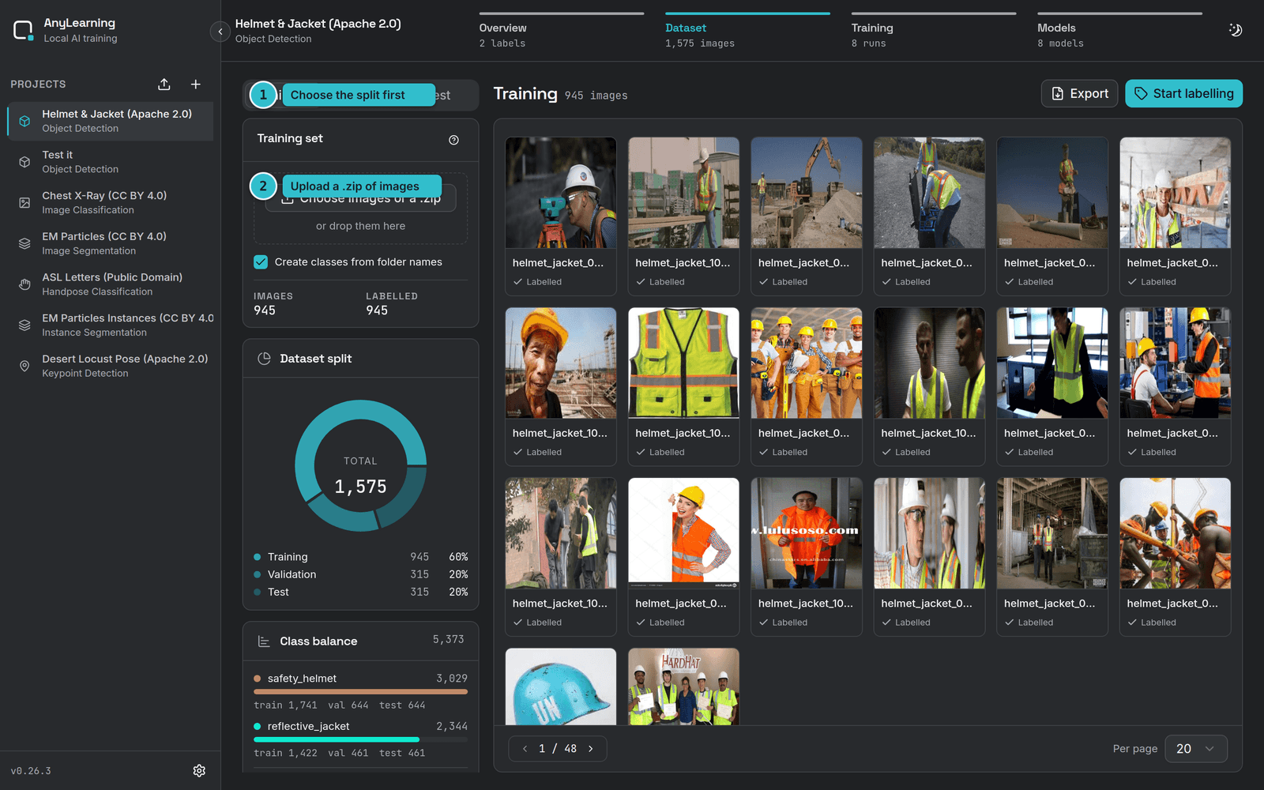Click the Test it project cube icon

coord(24,162)
